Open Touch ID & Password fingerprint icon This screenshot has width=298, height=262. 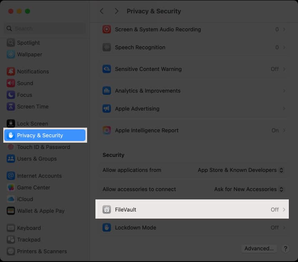tap(11, 147)
